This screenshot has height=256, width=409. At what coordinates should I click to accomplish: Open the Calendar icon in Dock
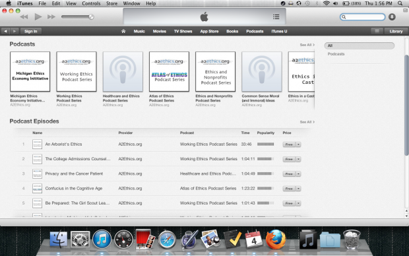(254, 240)
